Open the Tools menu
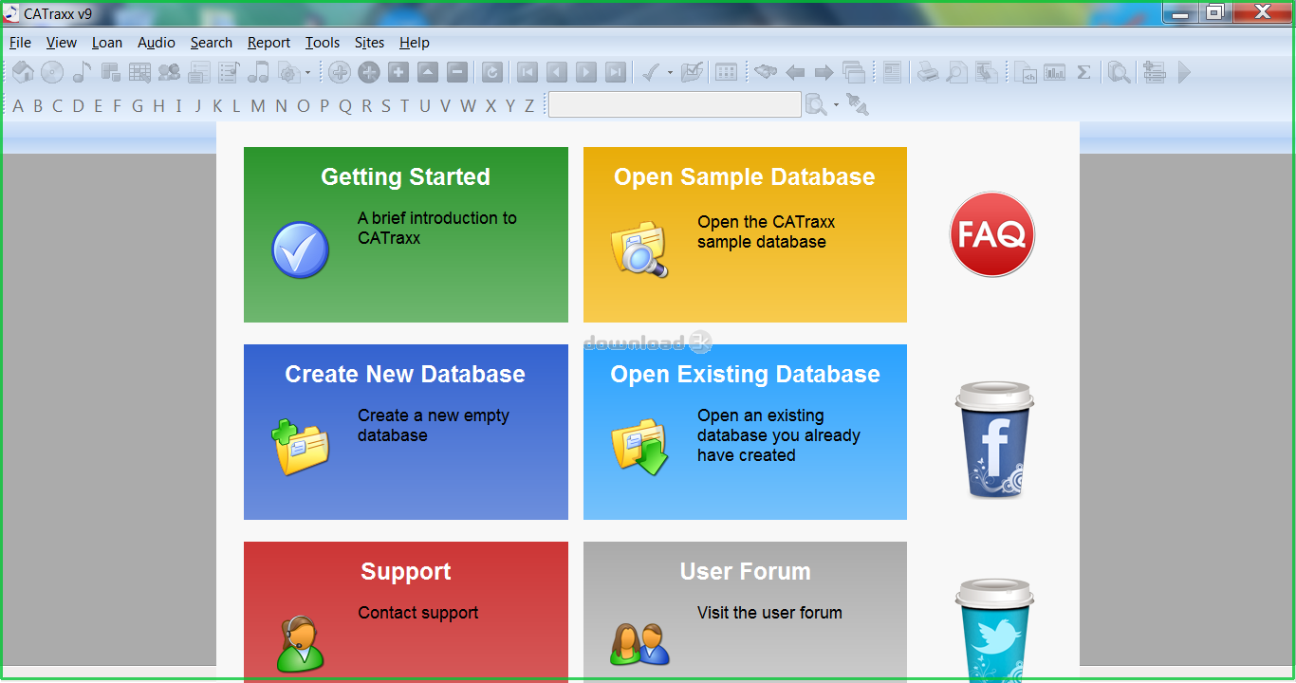The height and width of the screenshot is (683, 1296). [323, 43]
